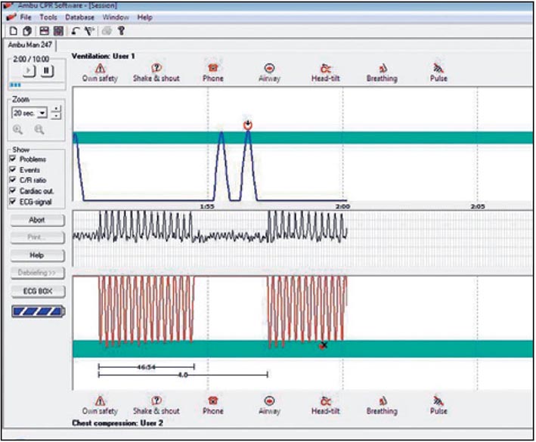Click the zoom spinner arrows
Screen dimensions: 536x442
point(56,113)
